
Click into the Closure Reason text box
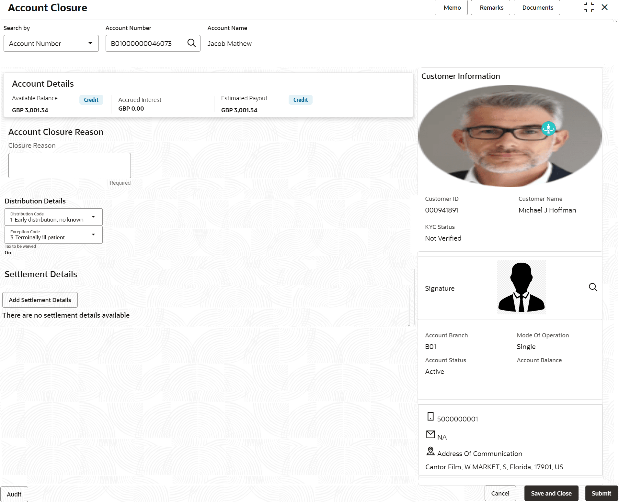[x=70, y=166]
